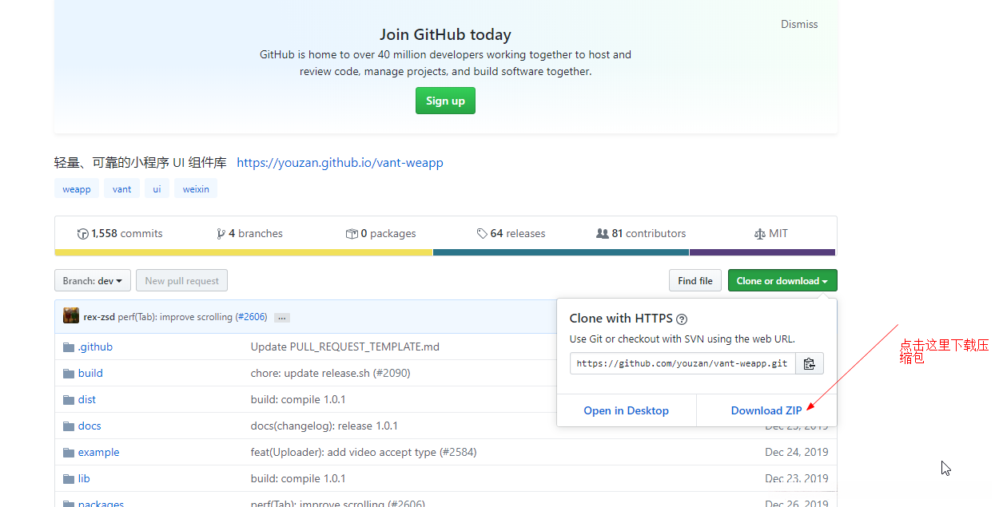Open pull request #2606 link in commit header
This screenshot has height=507, width=995.
[x=251, y=317]
